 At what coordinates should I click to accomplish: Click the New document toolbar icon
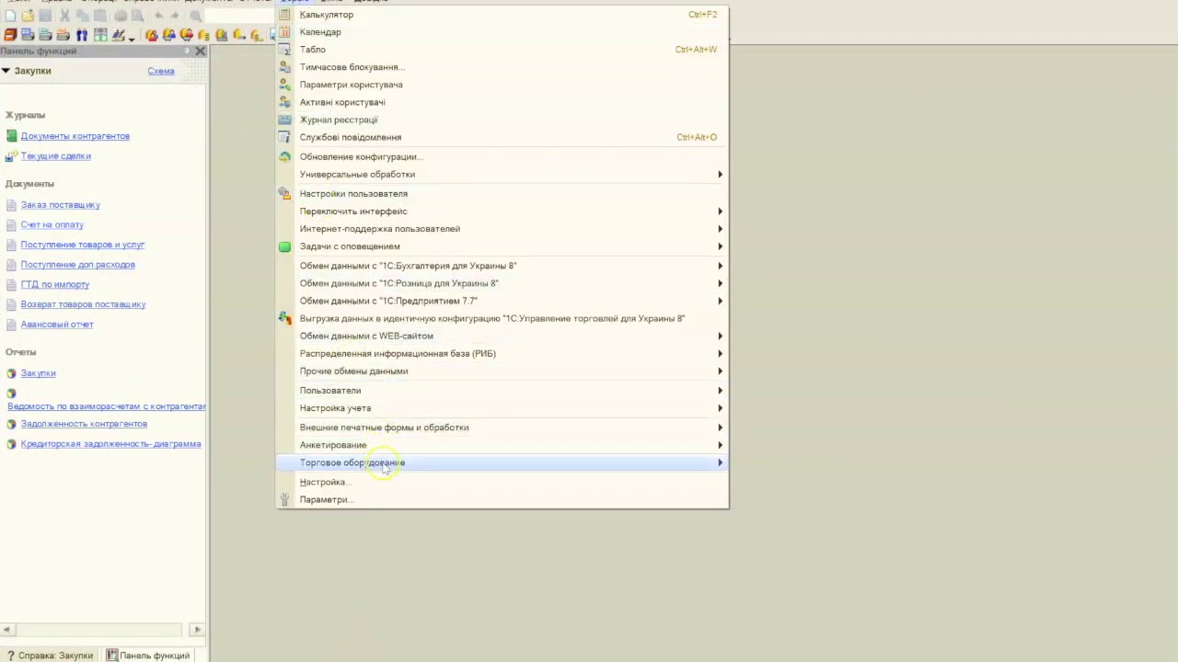click(x=10, y=16)
